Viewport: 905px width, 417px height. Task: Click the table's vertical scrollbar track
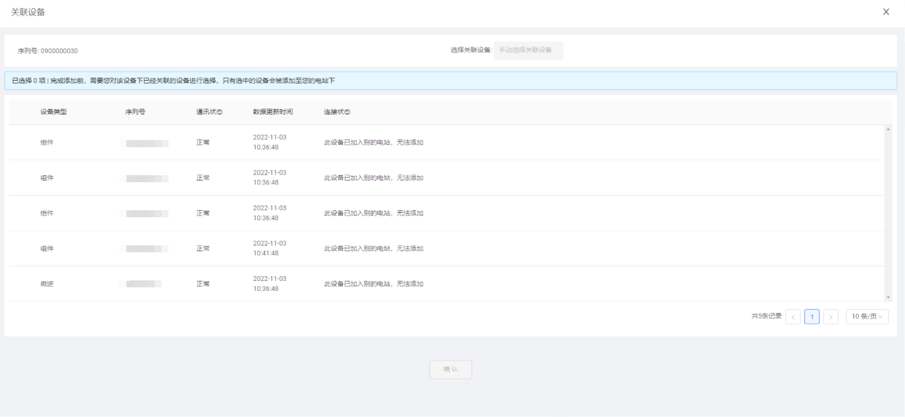tap(889, 213)
